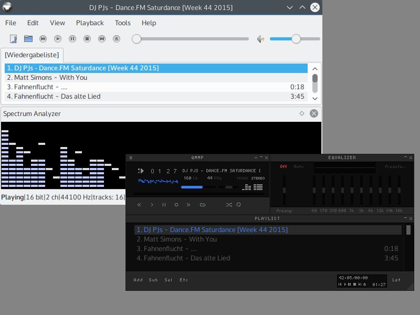Screen dimensions: 420x315
Task: Click the light-themed Pause toolbar button
Action: coord(72,39)
